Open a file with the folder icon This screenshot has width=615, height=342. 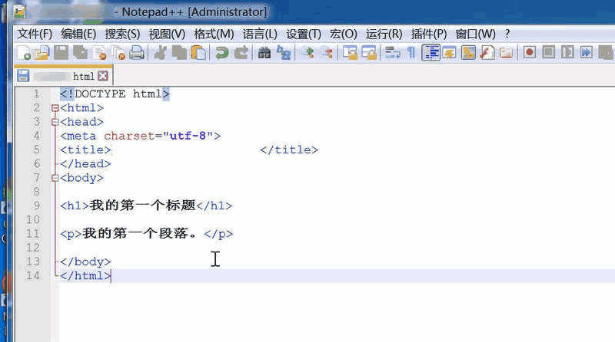coord(42,52)
